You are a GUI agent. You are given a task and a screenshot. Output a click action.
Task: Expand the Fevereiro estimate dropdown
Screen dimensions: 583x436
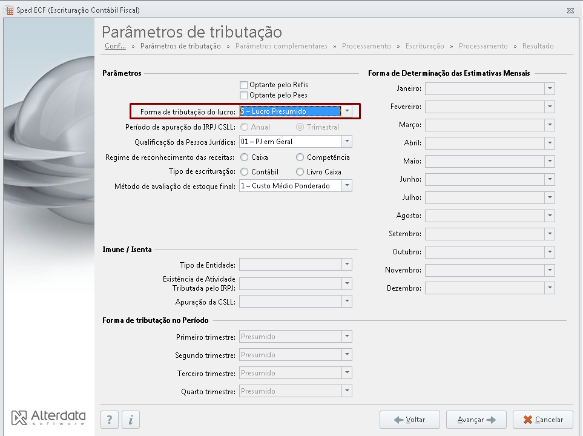pos(550,107)
